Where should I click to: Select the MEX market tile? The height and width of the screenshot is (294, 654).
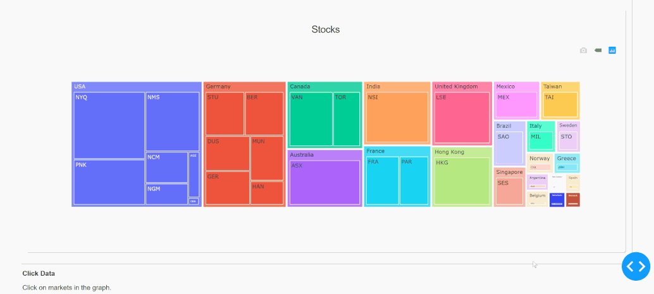point(516,105)
